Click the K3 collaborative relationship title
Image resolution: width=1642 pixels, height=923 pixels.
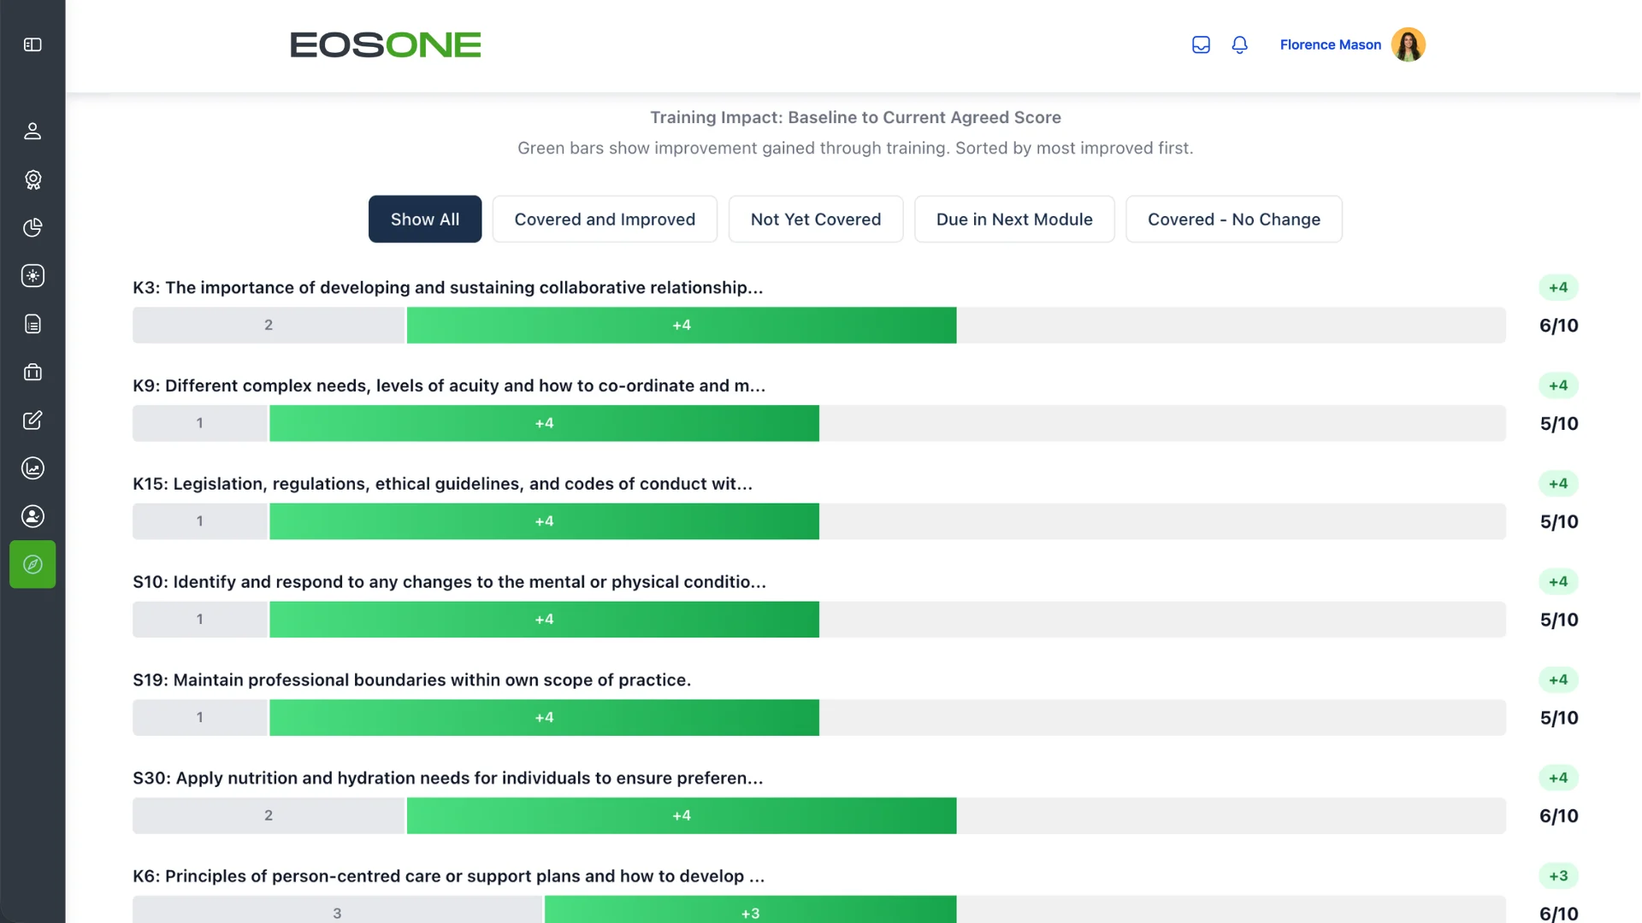[447, 287]
